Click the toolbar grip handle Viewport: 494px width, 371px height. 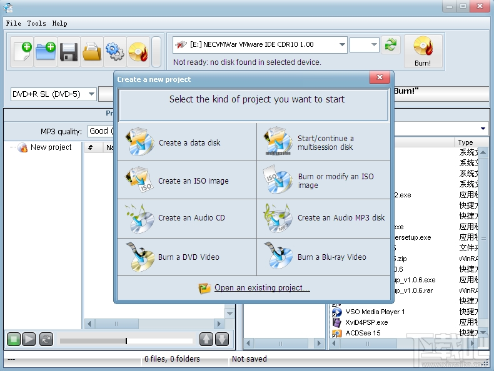(156, 52)
